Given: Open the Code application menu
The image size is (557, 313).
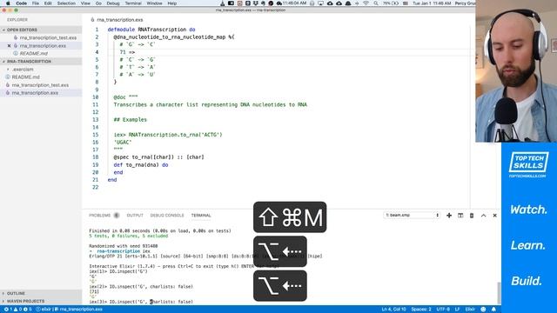Looking at the screenshot, I should click(x=21, y=3).
